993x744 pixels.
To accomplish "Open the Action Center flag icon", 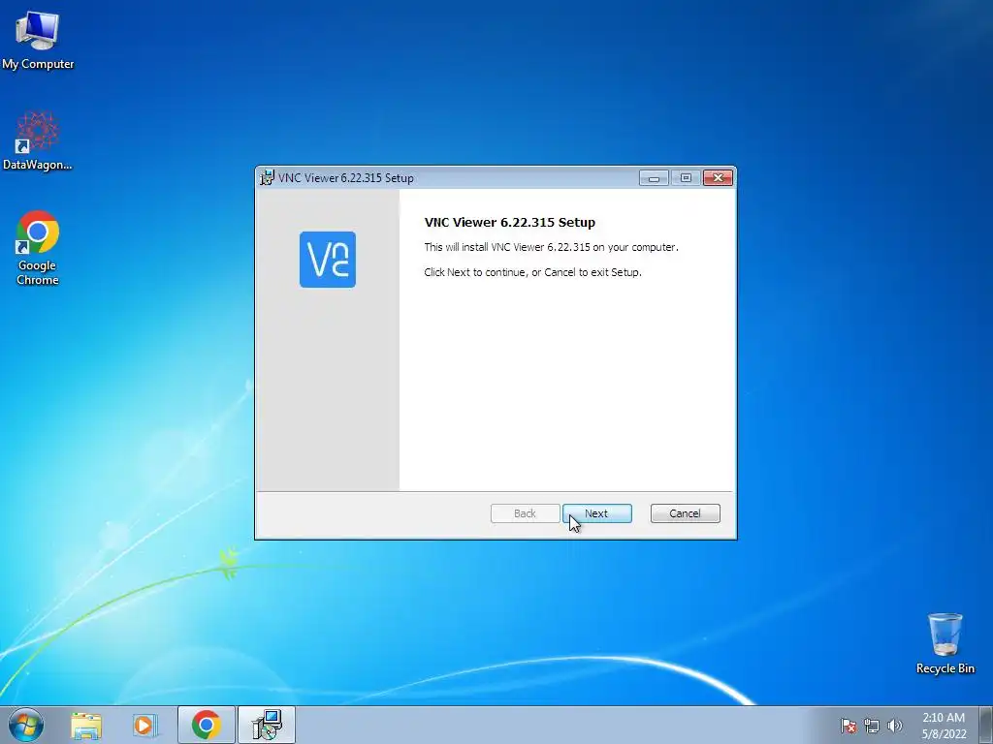I will pyautogui.click(x=849, y=726).
